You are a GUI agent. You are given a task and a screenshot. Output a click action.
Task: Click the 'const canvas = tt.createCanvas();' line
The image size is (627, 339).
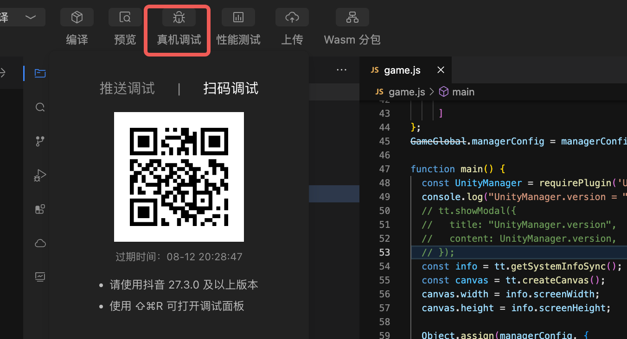[x=514, y=280]
